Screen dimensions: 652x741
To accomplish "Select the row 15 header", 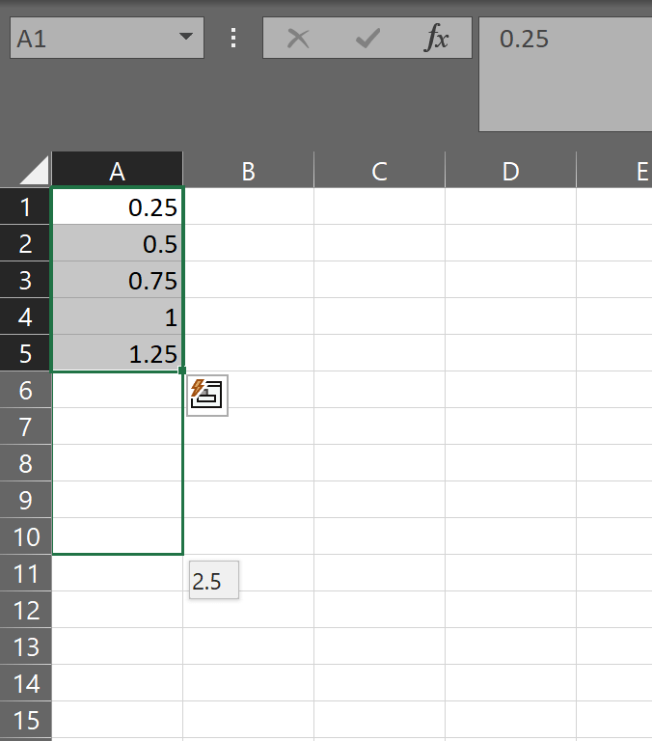I will tap(25, 720).
